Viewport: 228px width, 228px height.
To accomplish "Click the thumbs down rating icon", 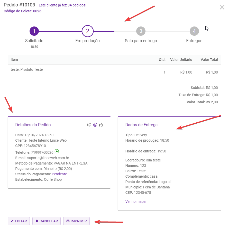I will (89, 125).
